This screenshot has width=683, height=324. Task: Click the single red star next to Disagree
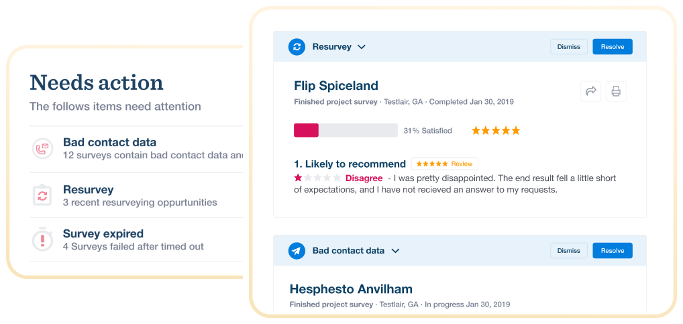[x=298, y=178]
